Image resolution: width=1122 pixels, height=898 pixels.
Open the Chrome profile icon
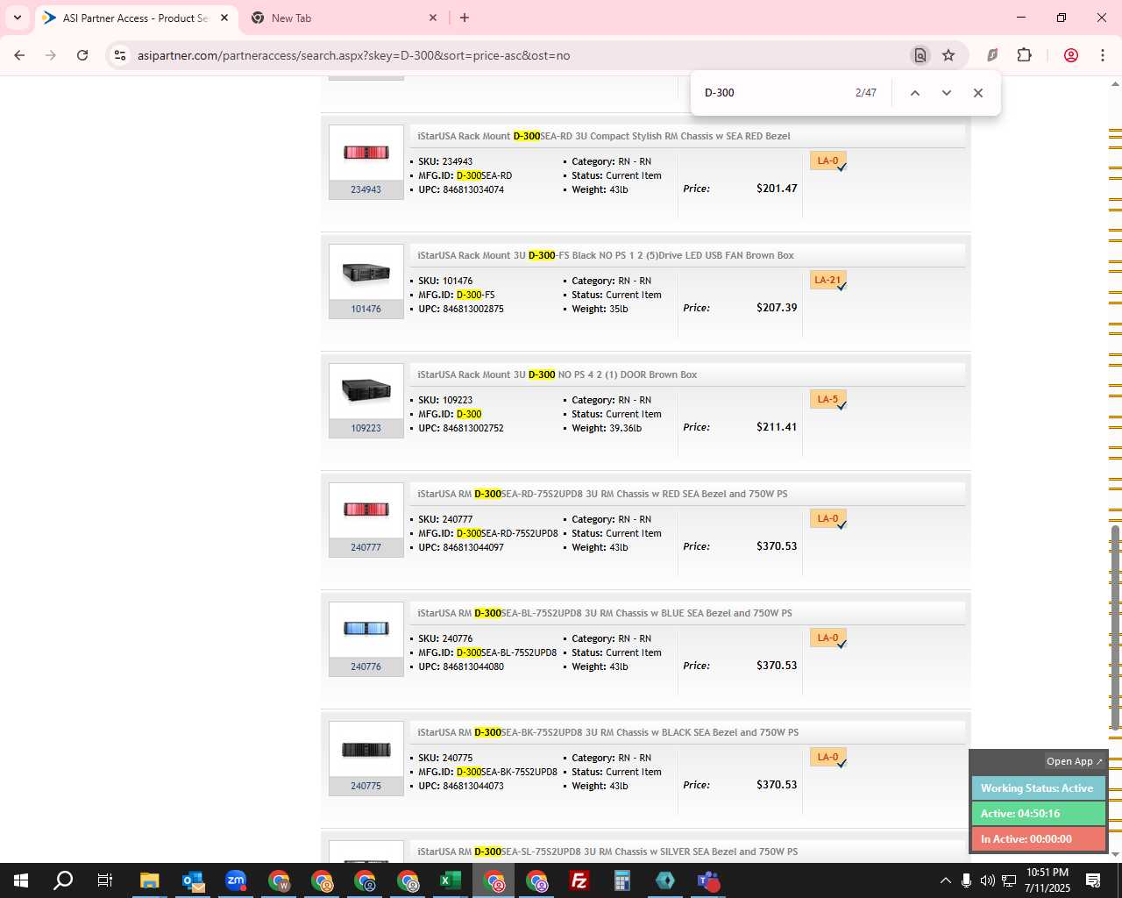(x=1070, y=55)
